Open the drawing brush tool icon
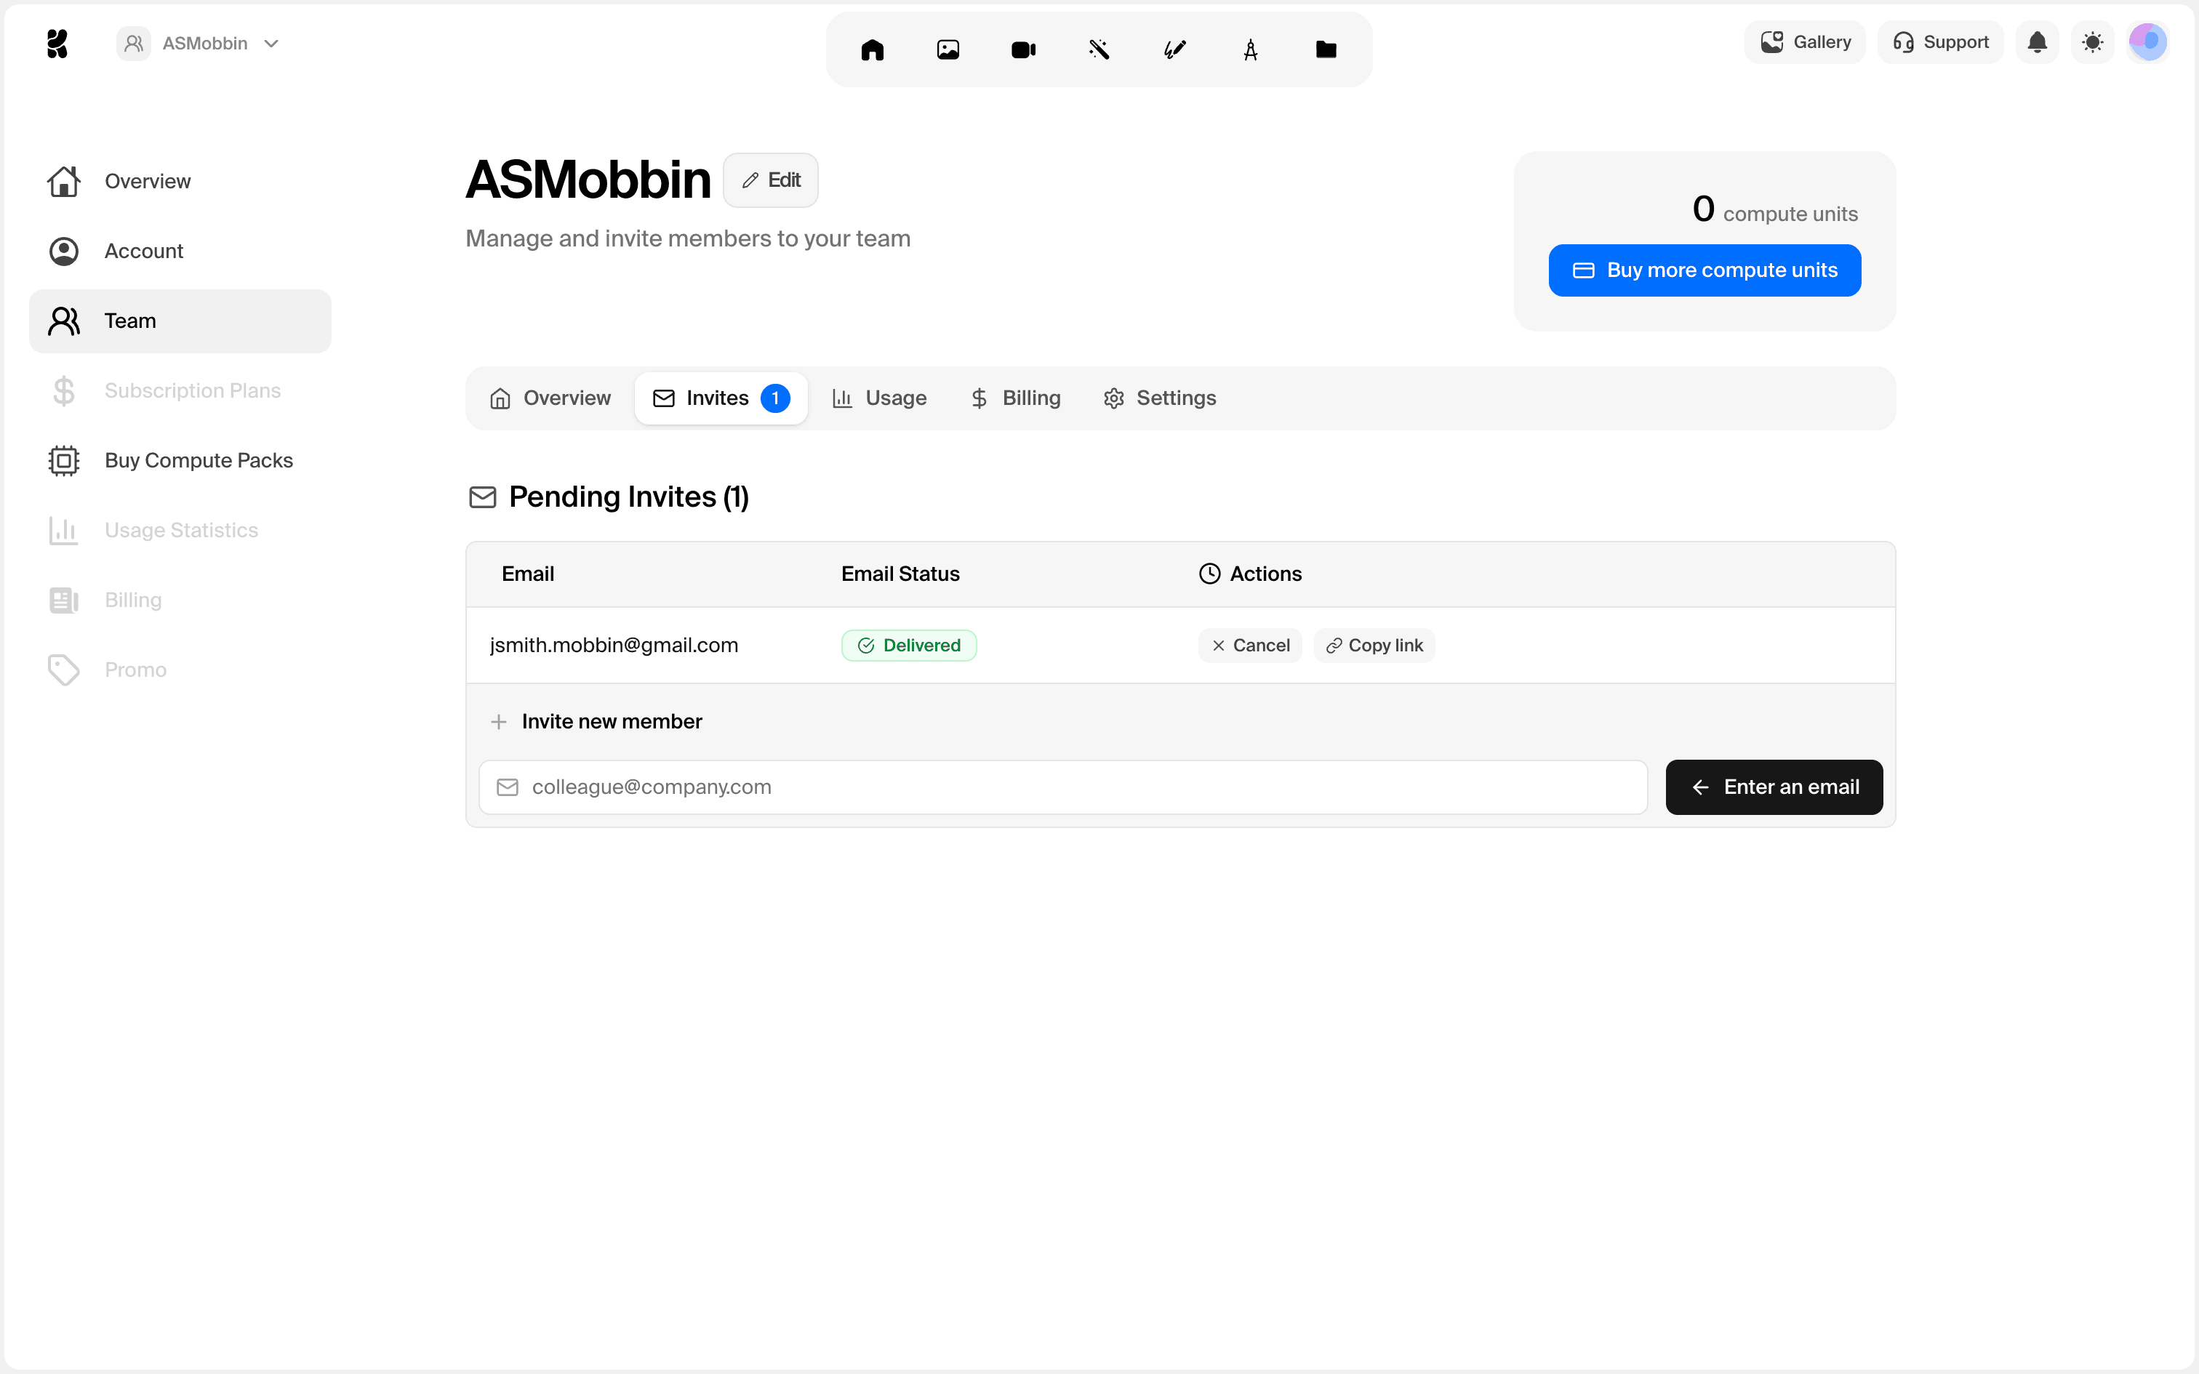Screen dimensions: 2199x1374 (1175, 50)
